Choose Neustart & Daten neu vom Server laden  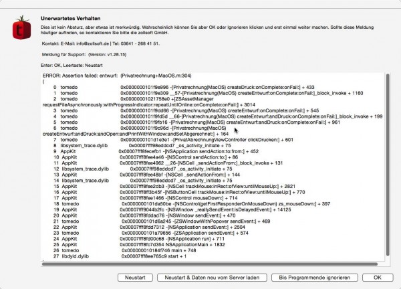[212, 278]
